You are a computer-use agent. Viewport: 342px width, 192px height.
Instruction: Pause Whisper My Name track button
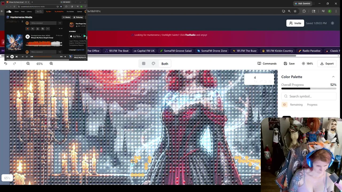[28, 37]
